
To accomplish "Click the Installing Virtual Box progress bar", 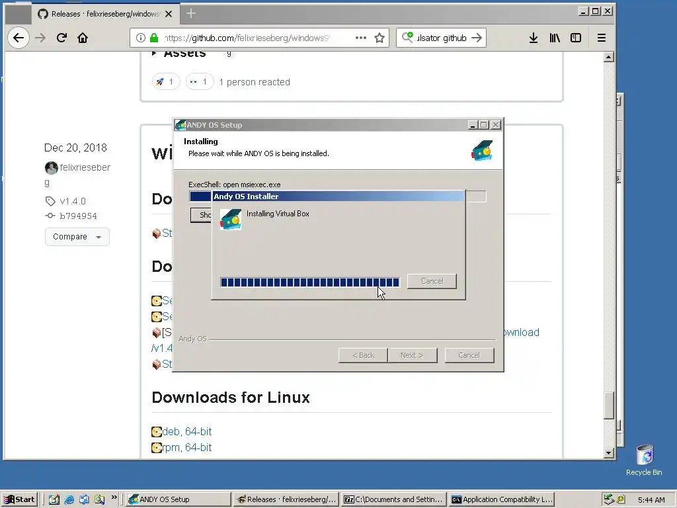I will coord(310,282).
